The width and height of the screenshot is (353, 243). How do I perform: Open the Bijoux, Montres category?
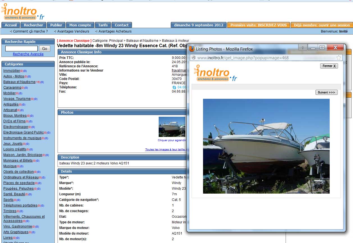tap(15, 116)
